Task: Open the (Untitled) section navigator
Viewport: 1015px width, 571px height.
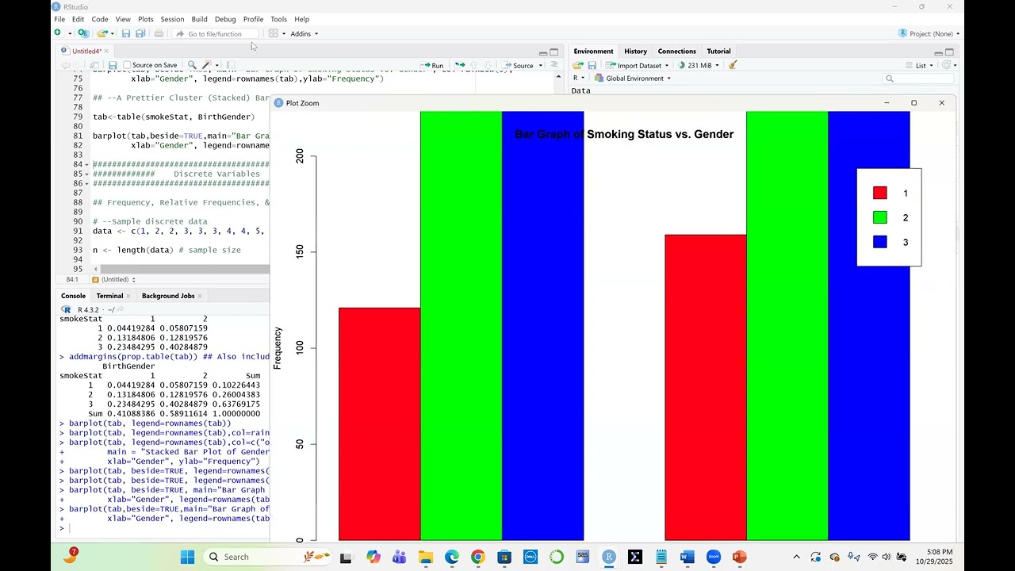Action: click(113, 279)
